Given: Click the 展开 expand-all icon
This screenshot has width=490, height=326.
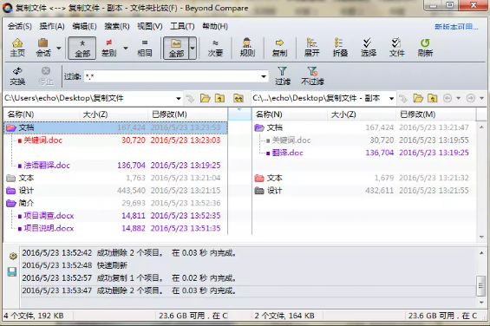Looking at the screenshot, I should tap(311, 48).
